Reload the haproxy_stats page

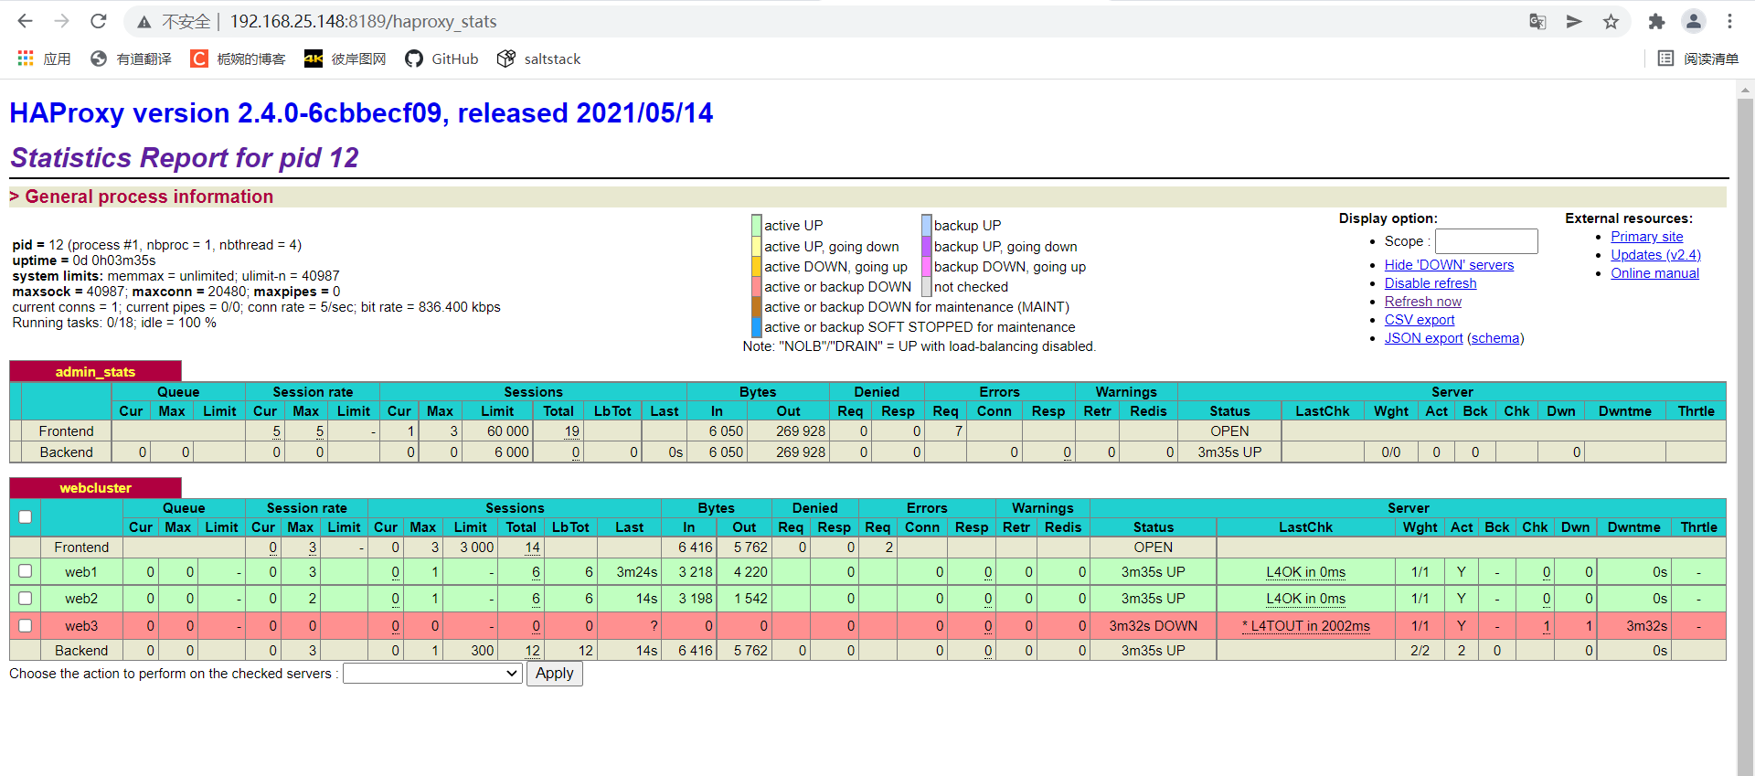click(x=99, y=21)
